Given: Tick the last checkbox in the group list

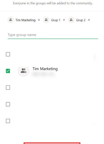Looking at the screenshot, I should [8, 121].
